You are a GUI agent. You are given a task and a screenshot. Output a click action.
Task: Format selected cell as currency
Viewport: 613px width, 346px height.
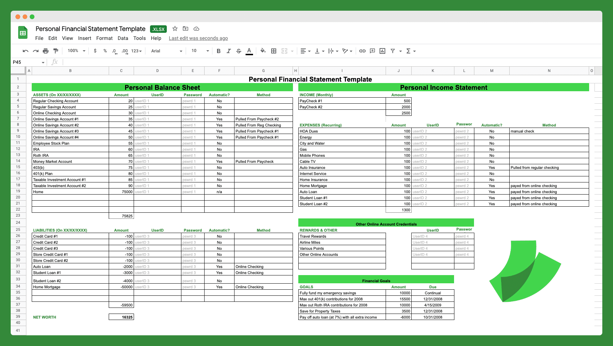pos(95,51)
